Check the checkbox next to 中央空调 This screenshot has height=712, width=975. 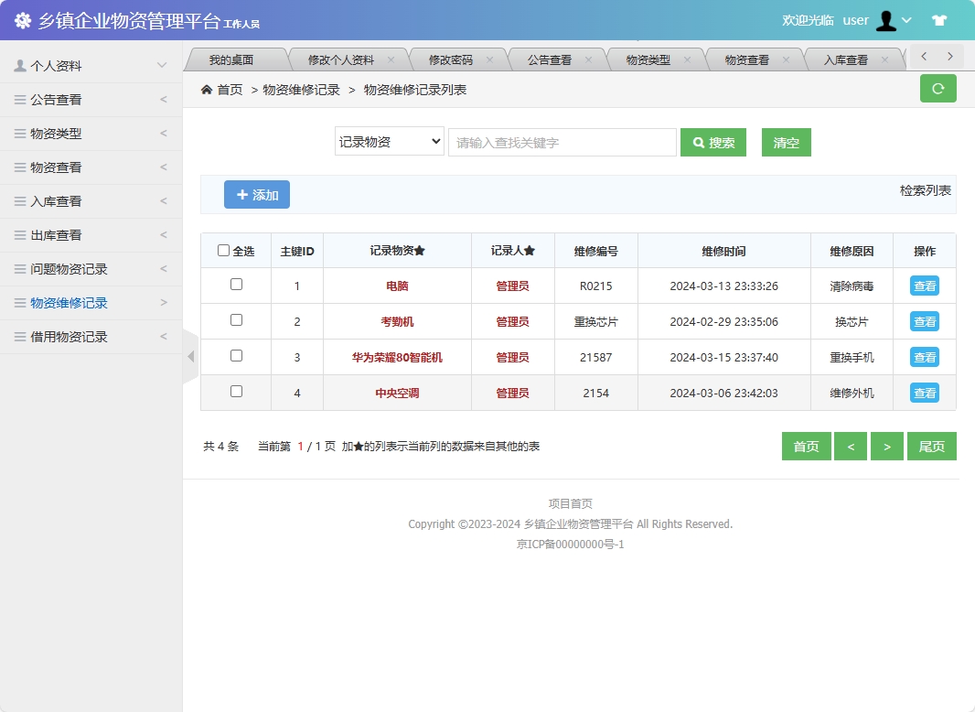pyautogui.click(x=235, y=392)
